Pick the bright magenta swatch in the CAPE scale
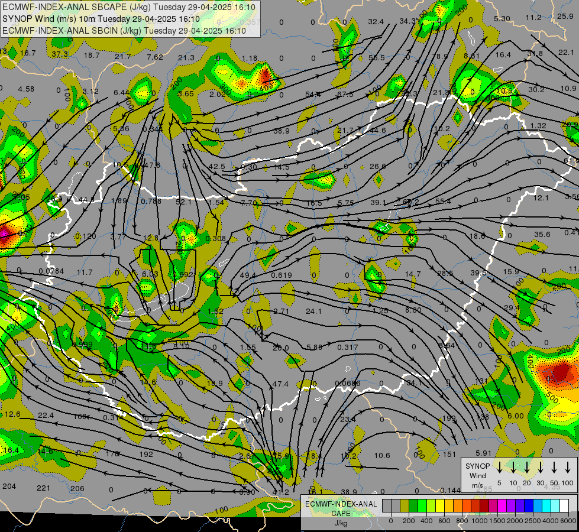579x532 pixels. (x=502, y=505)
